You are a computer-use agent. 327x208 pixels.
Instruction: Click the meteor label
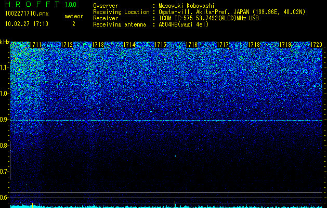pyautogui.click(x=74, y=16)
